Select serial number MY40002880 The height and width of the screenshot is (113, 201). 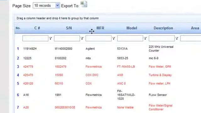pyautogui.click(x=63, y=49)
